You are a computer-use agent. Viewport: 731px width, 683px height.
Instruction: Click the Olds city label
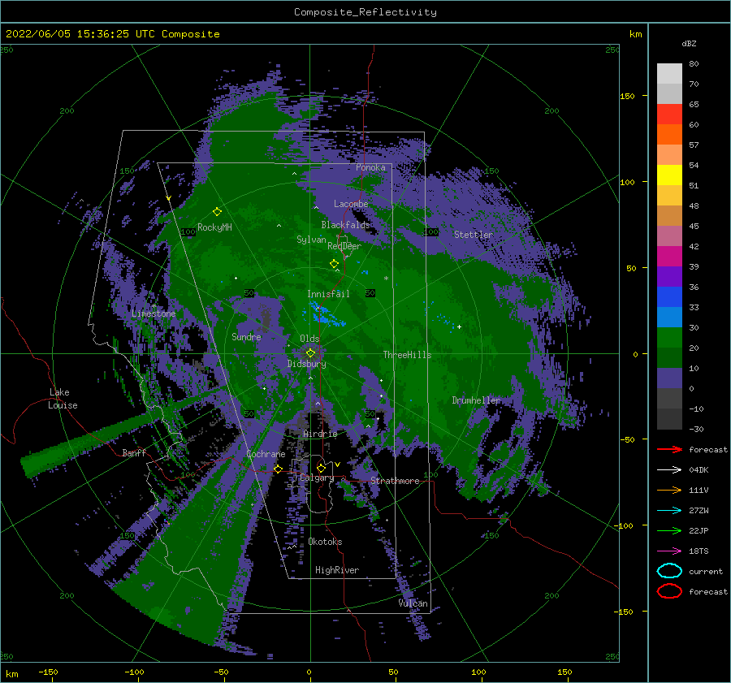pyautogui.click(x=309, y=339)
